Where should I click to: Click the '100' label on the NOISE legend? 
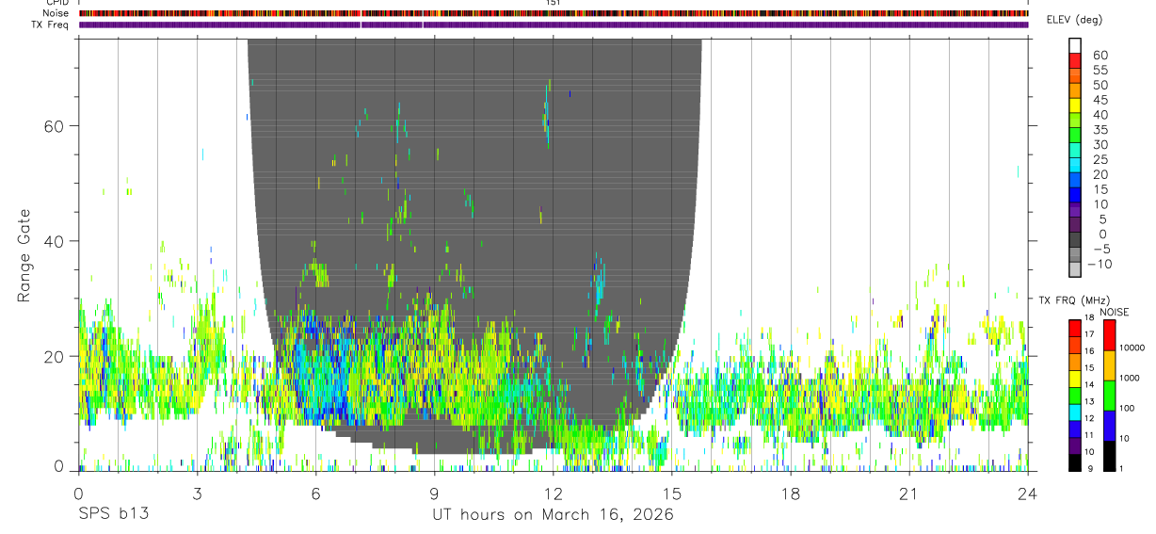1128,408
